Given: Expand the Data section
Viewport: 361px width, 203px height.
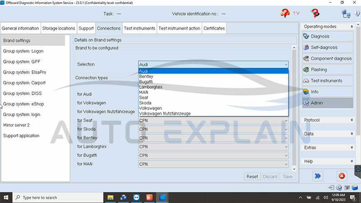Looking at the screenshot, I should click(352, 134).
